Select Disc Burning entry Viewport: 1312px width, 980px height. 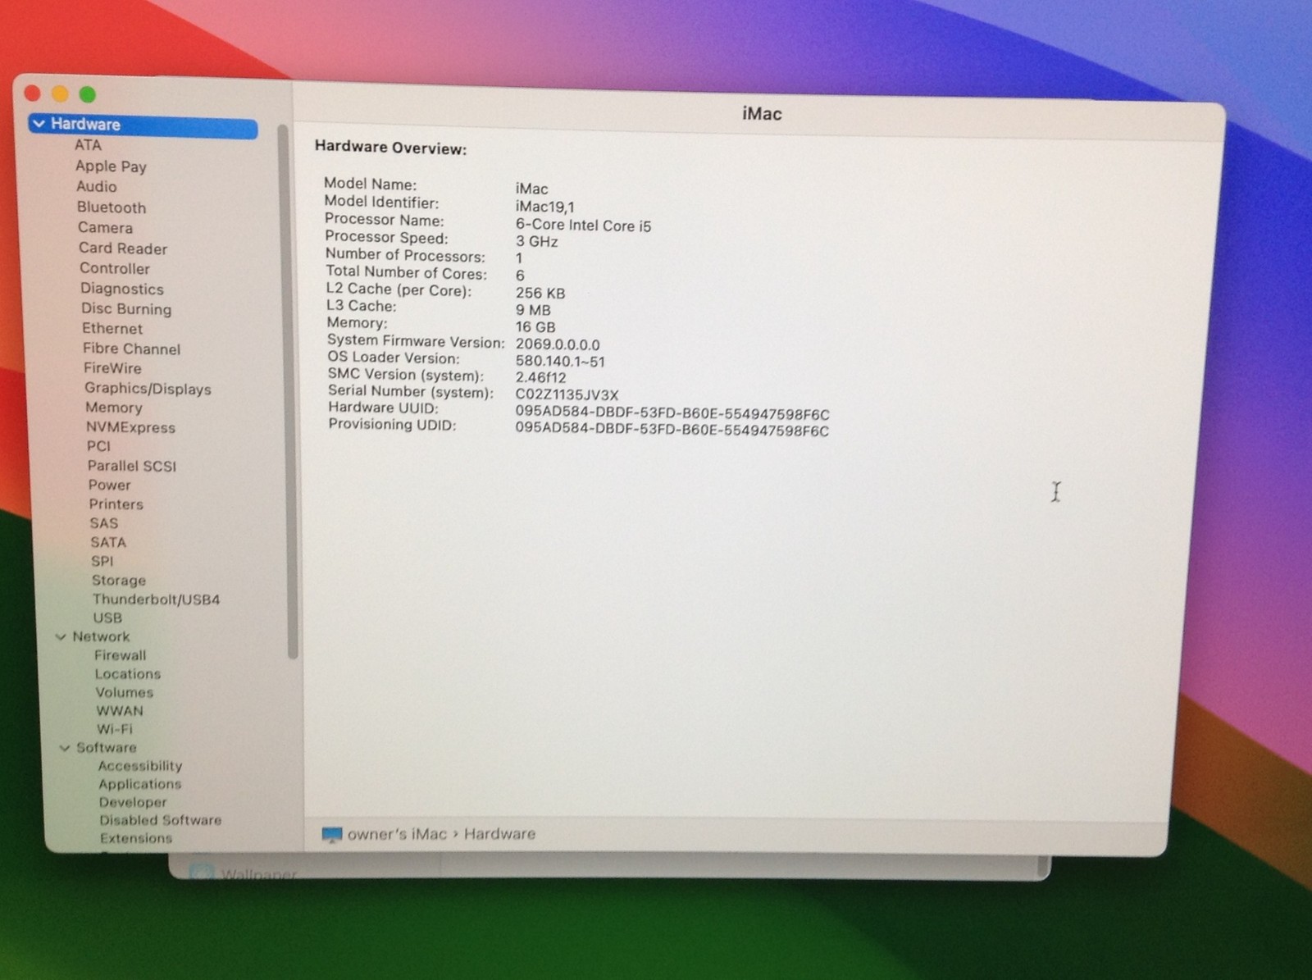point(126,309)
